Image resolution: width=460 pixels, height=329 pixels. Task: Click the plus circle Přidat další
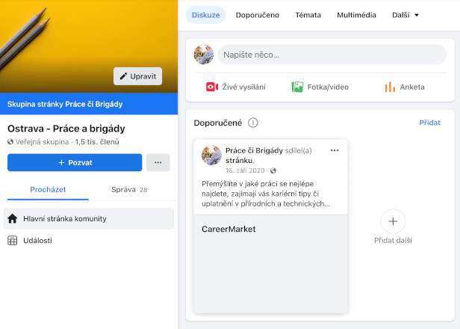click(x=393, y=221)
